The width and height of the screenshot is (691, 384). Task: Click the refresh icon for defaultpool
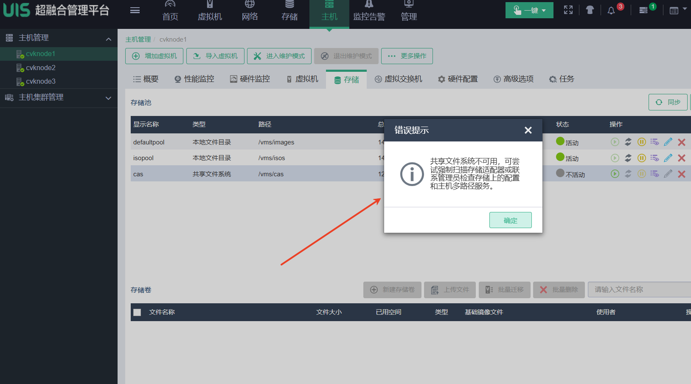628,142
